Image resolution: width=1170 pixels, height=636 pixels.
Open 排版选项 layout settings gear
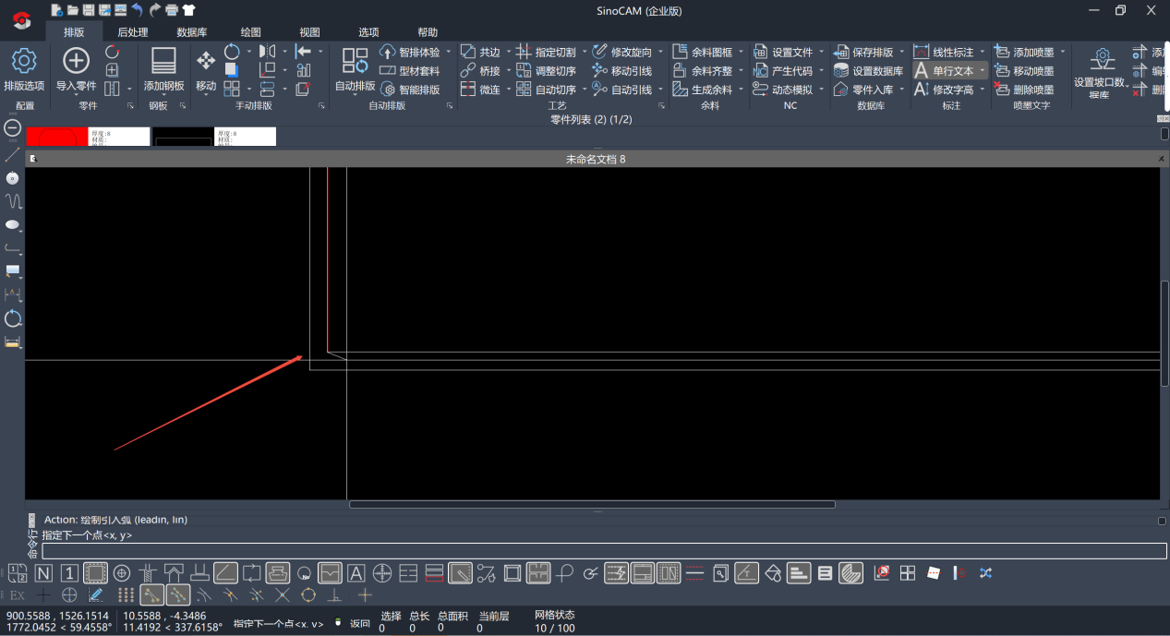(23, 62)
